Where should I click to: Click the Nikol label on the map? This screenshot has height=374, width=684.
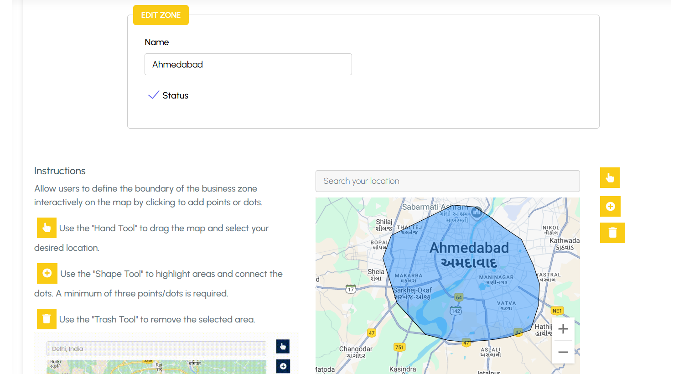(x=551, y=230)
